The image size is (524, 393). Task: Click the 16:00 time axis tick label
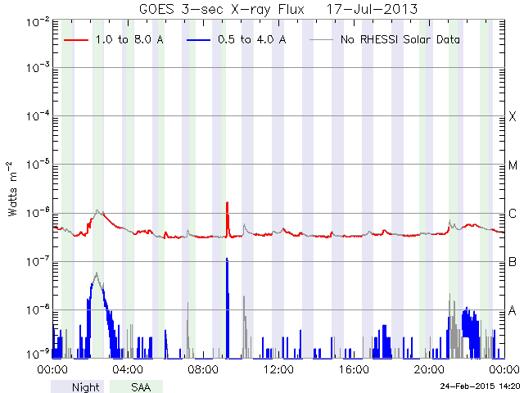pos(353,370)
